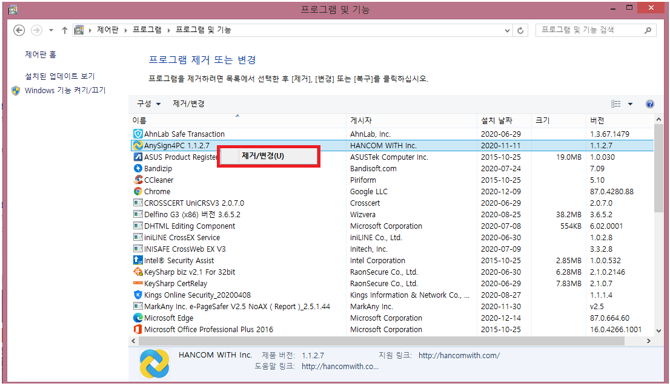Screen dimensions: 670x386
Task: Click the Microsoft Edge icon
Action: pyautogui.click(x=138, y=318)
